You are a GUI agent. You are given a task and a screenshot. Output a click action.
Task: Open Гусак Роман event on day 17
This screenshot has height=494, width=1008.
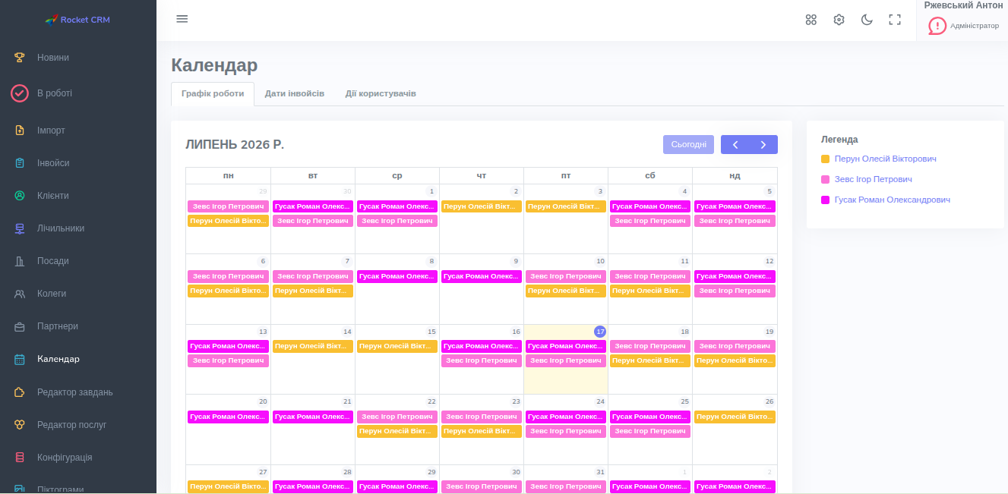tap(566, 346)
